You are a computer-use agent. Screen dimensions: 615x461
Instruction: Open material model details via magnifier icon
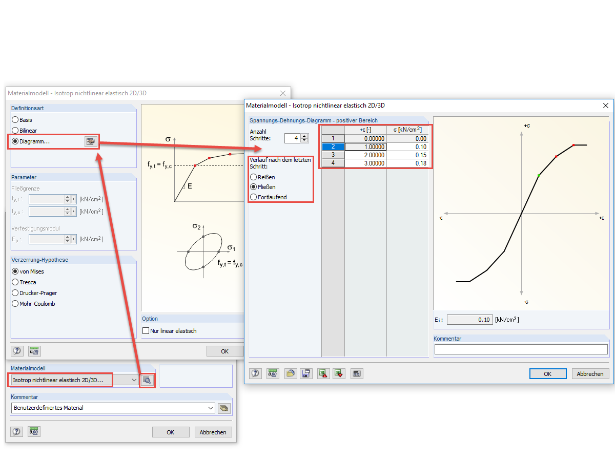click(147, 380)
